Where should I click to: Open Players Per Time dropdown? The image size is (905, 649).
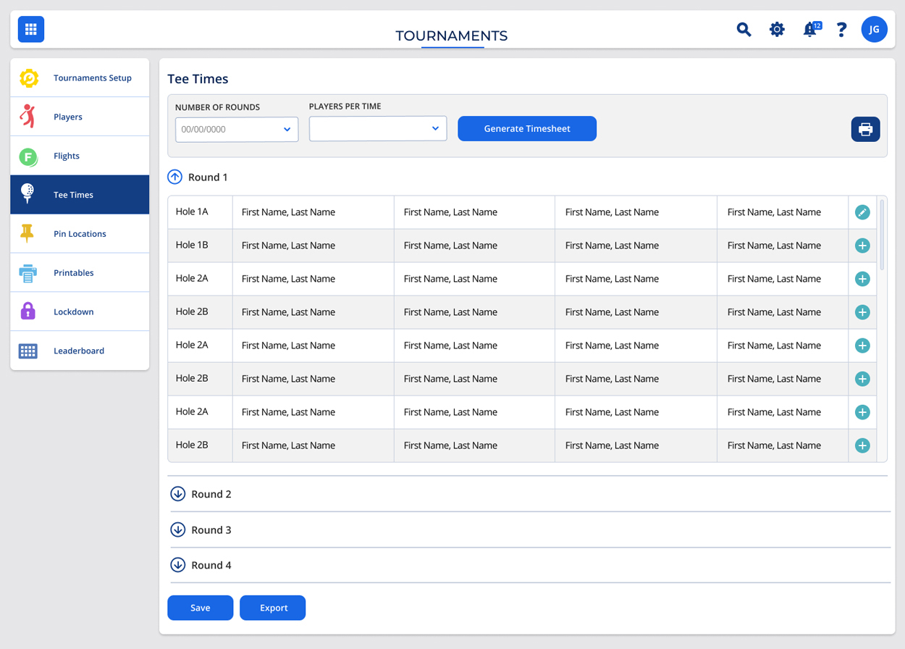[377, 128]
